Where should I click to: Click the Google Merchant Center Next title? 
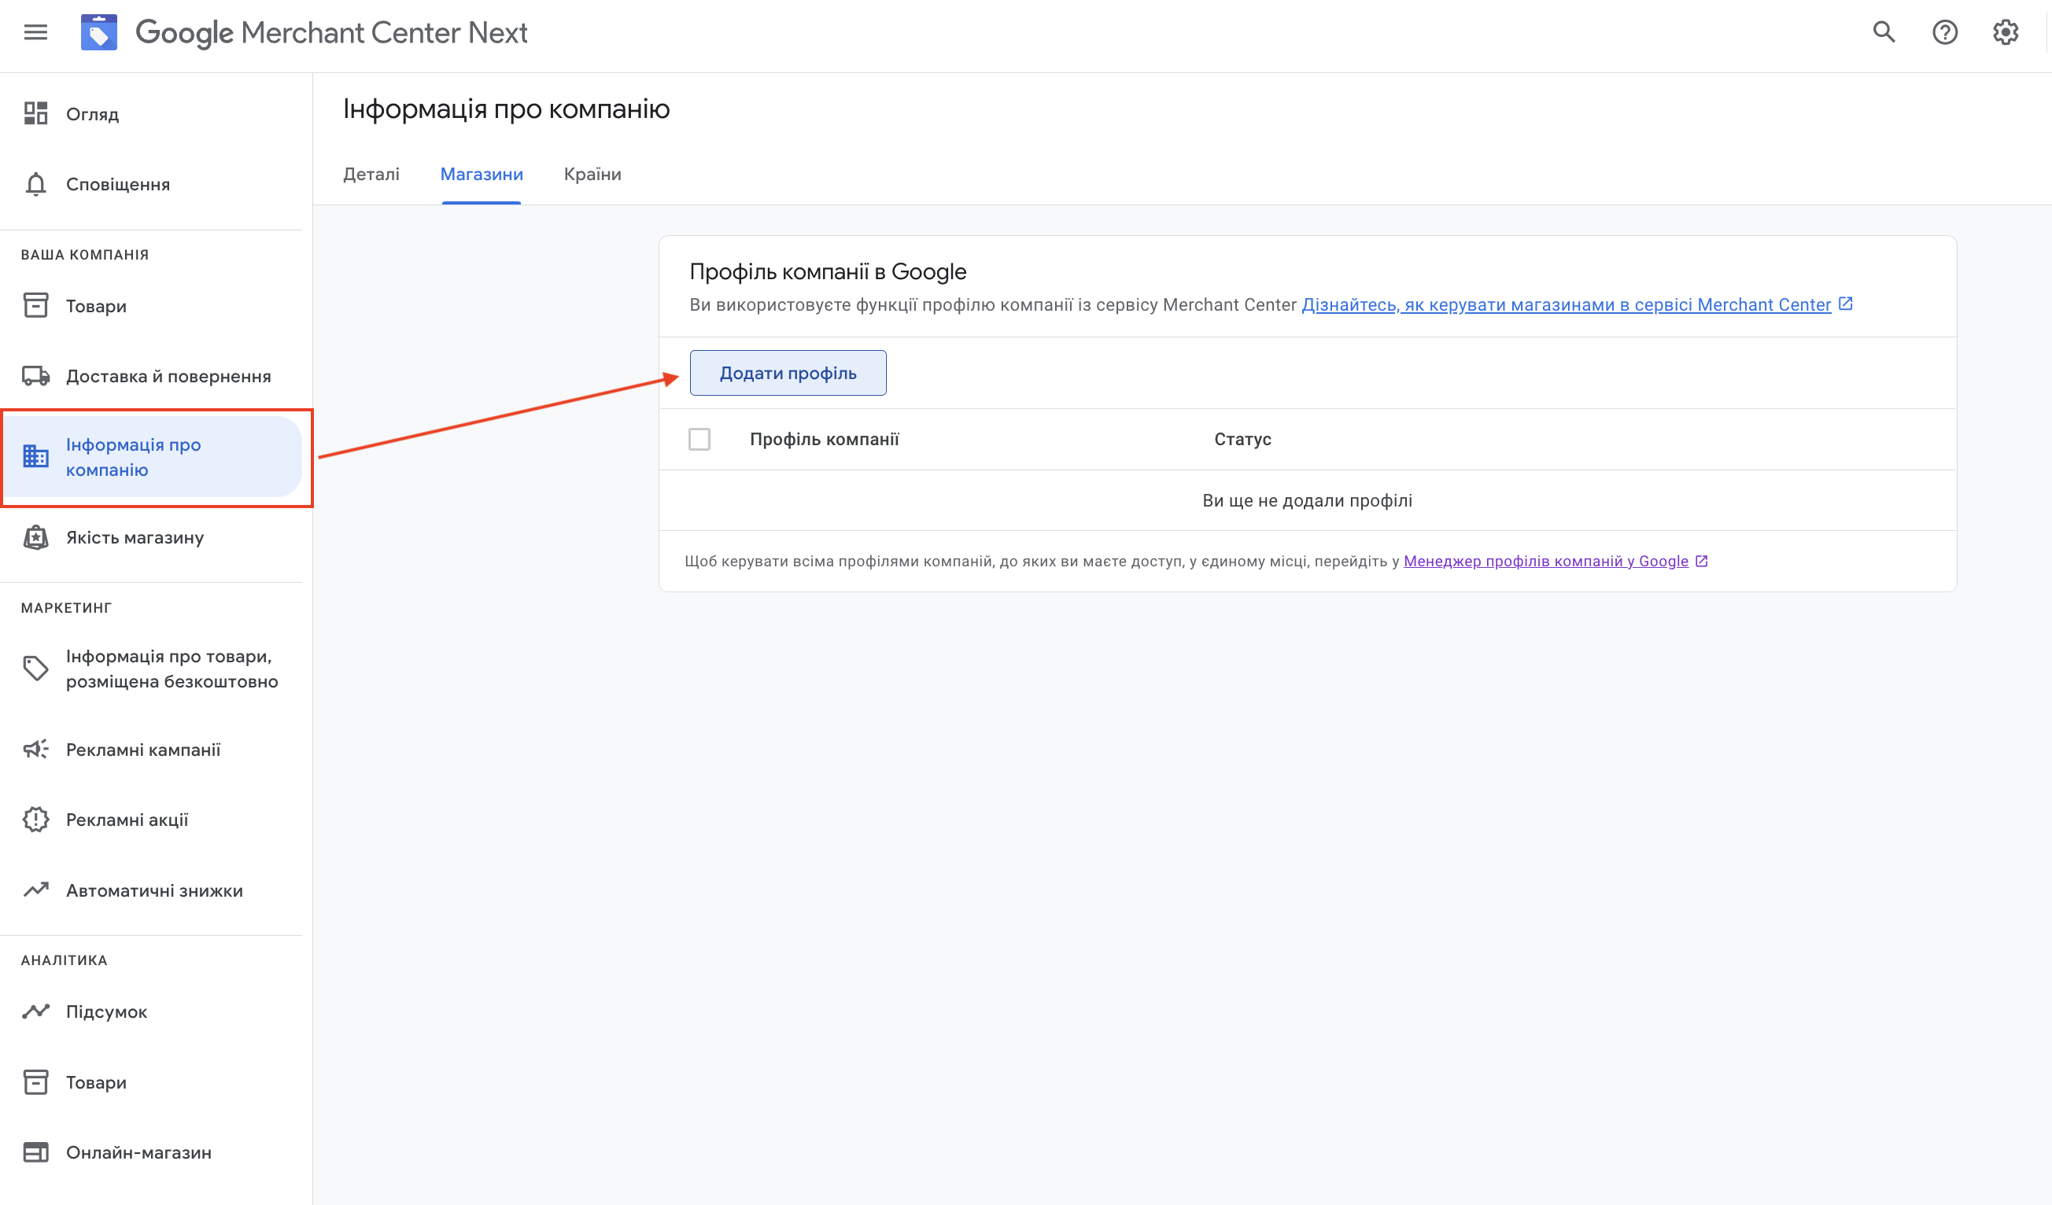tap(331, 32)
